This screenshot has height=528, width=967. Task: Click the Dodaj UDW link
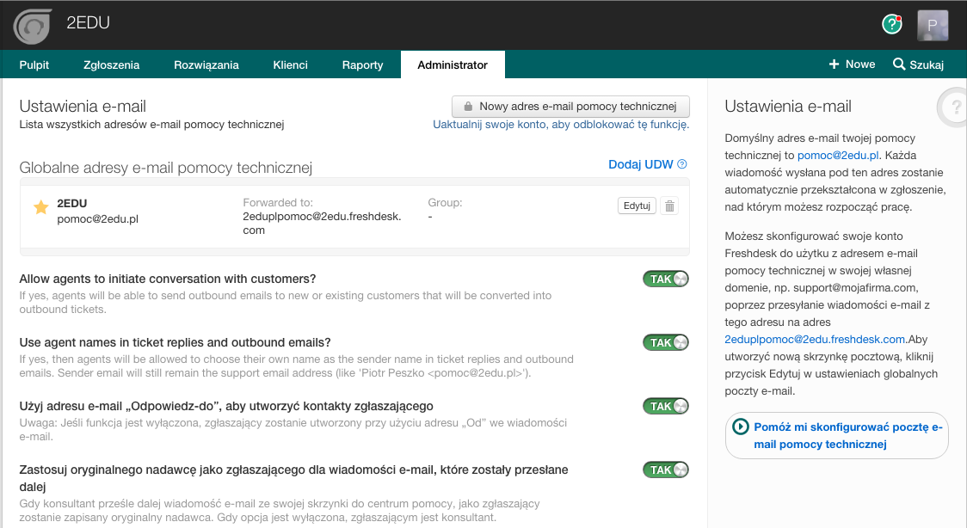pos(640,164)
